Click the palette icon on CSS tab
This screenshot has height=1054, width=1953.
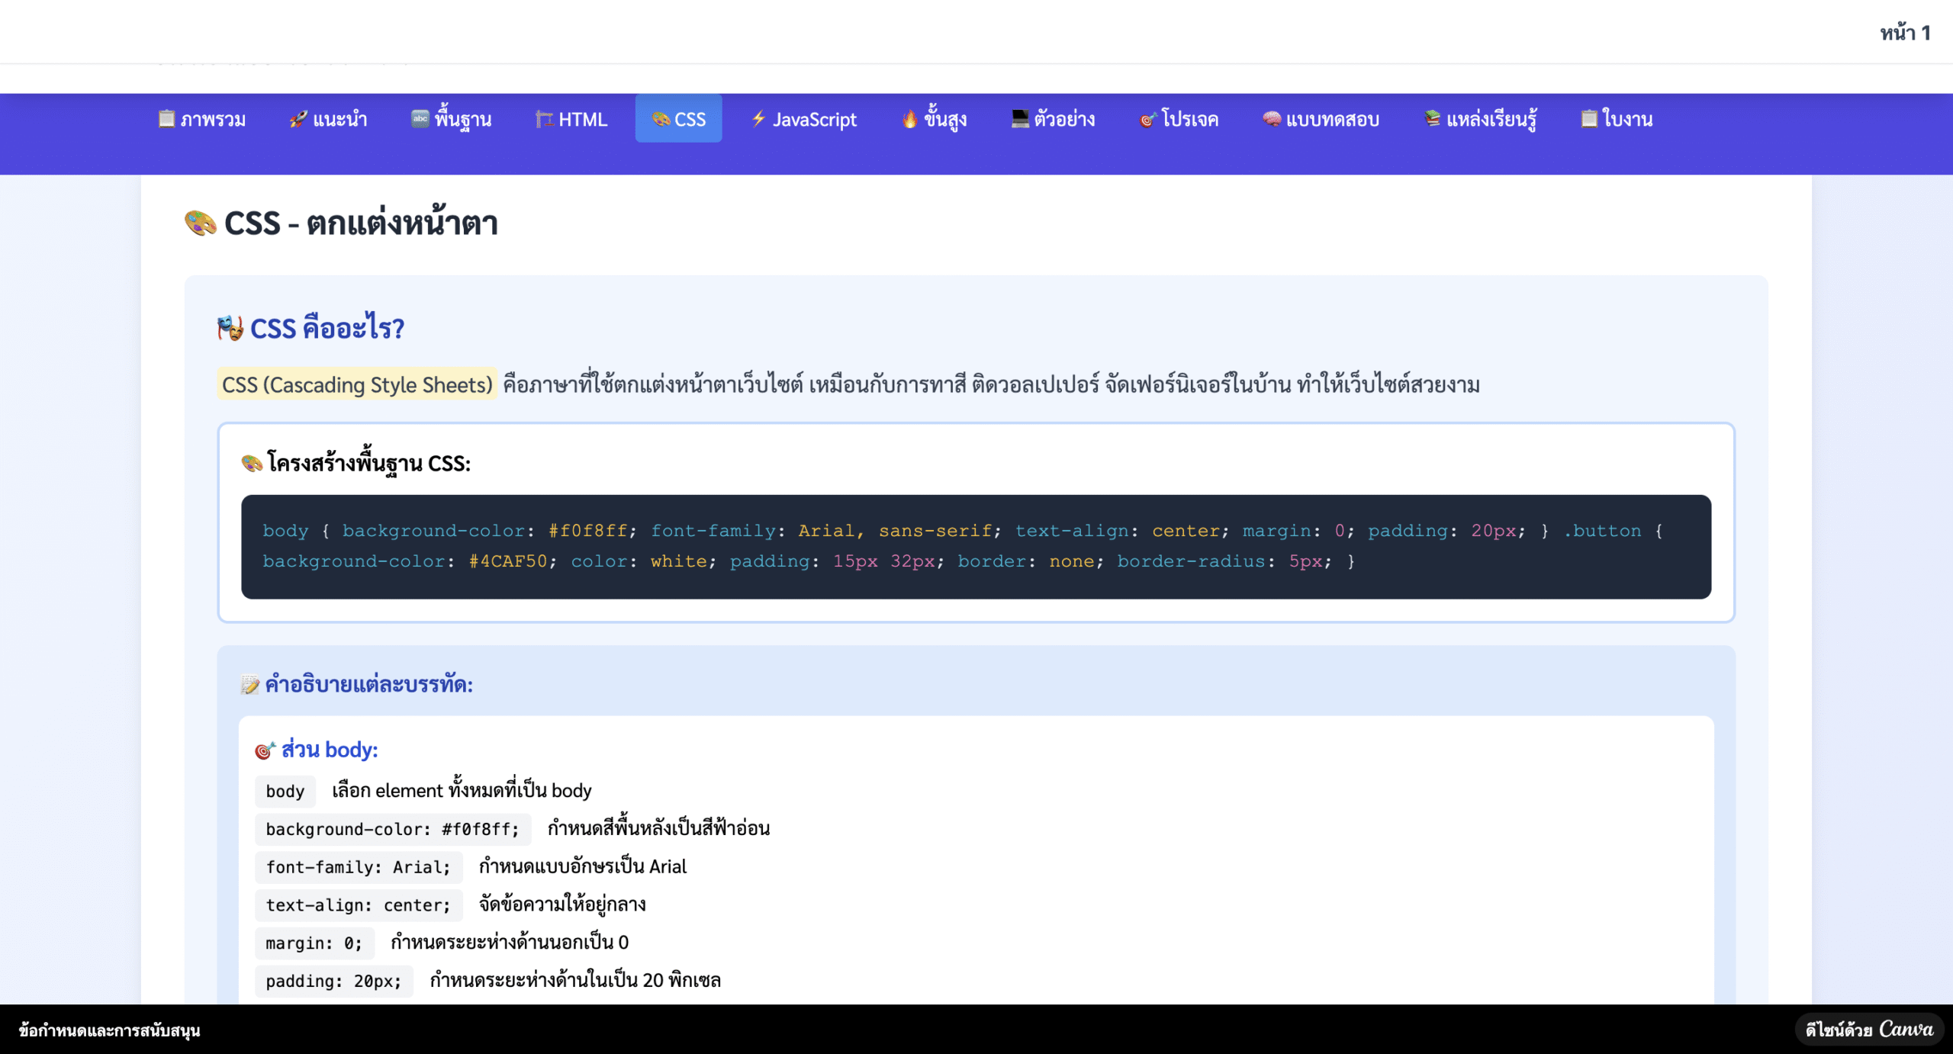coord(661,120)
